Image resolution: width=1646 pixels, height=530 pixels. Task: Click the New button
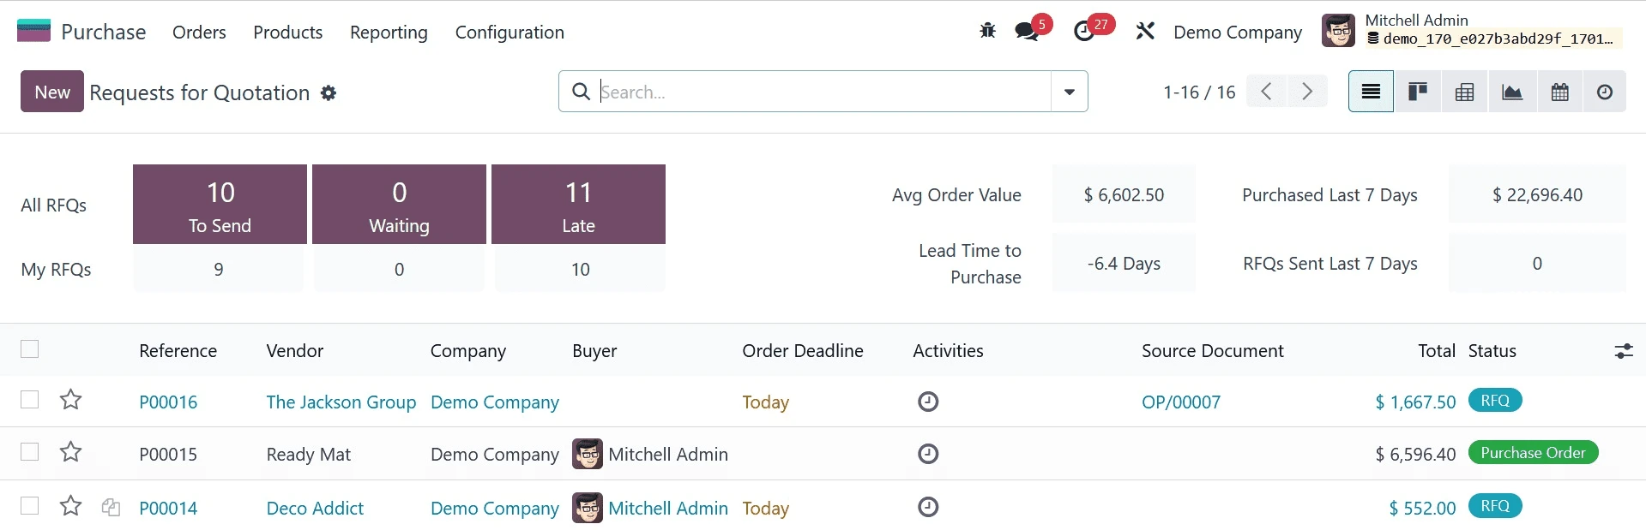[52, 92]
